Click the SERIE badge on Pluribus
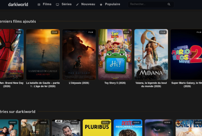 [x=105, y=123]
